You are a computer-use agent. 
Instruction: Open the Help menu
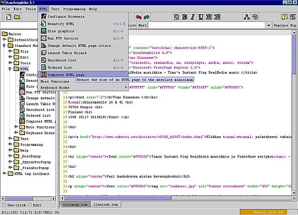click(x=93, y=9)
